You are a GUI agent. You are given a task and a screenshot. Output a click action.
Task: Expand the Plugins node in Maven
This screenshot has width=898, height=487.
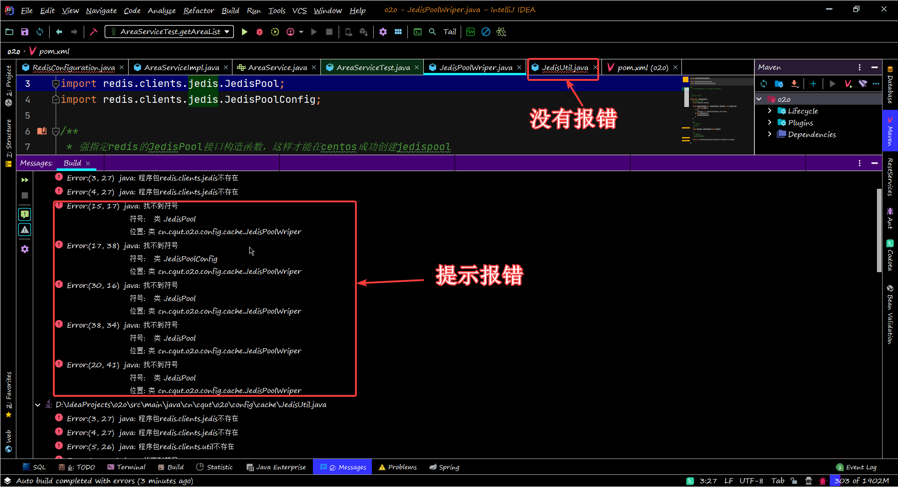coord(770,122)
